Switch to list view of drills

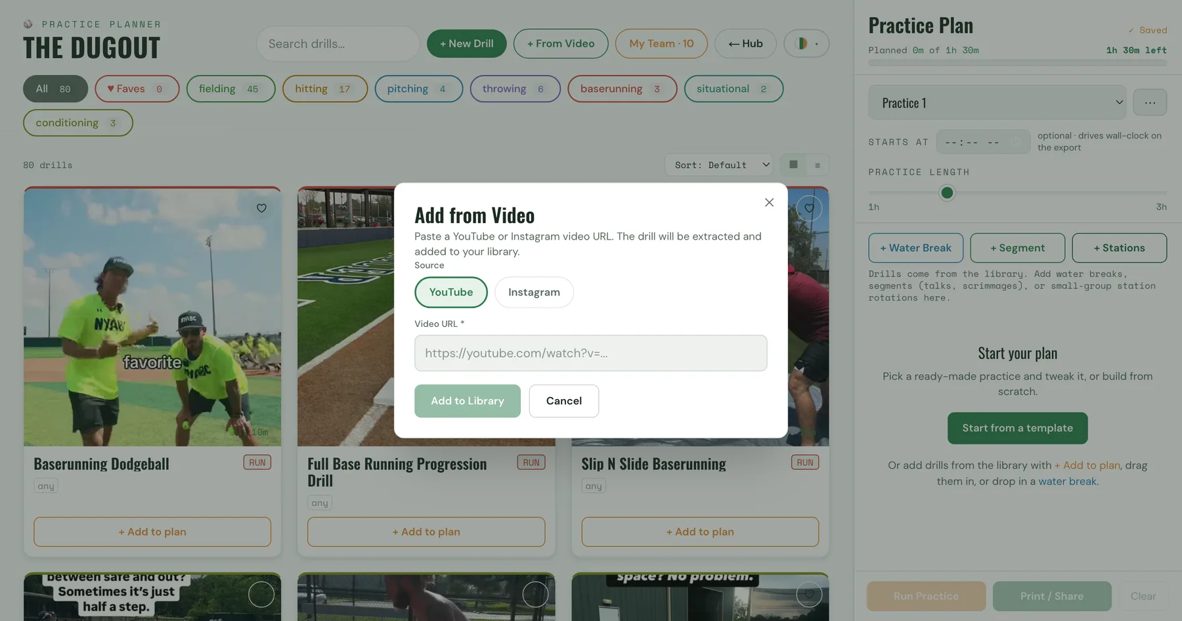click(818, 165)
